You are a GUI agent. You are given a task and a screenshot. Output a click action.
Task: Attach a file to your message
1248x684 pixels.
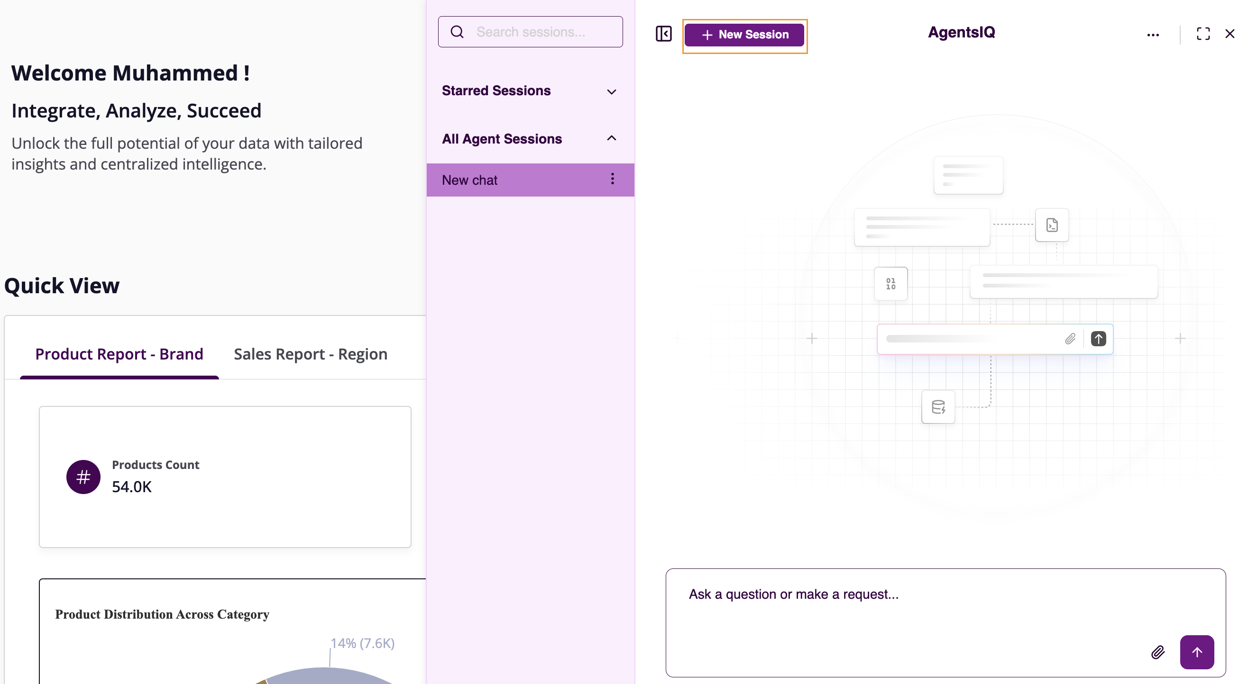tap(1158, 652)
